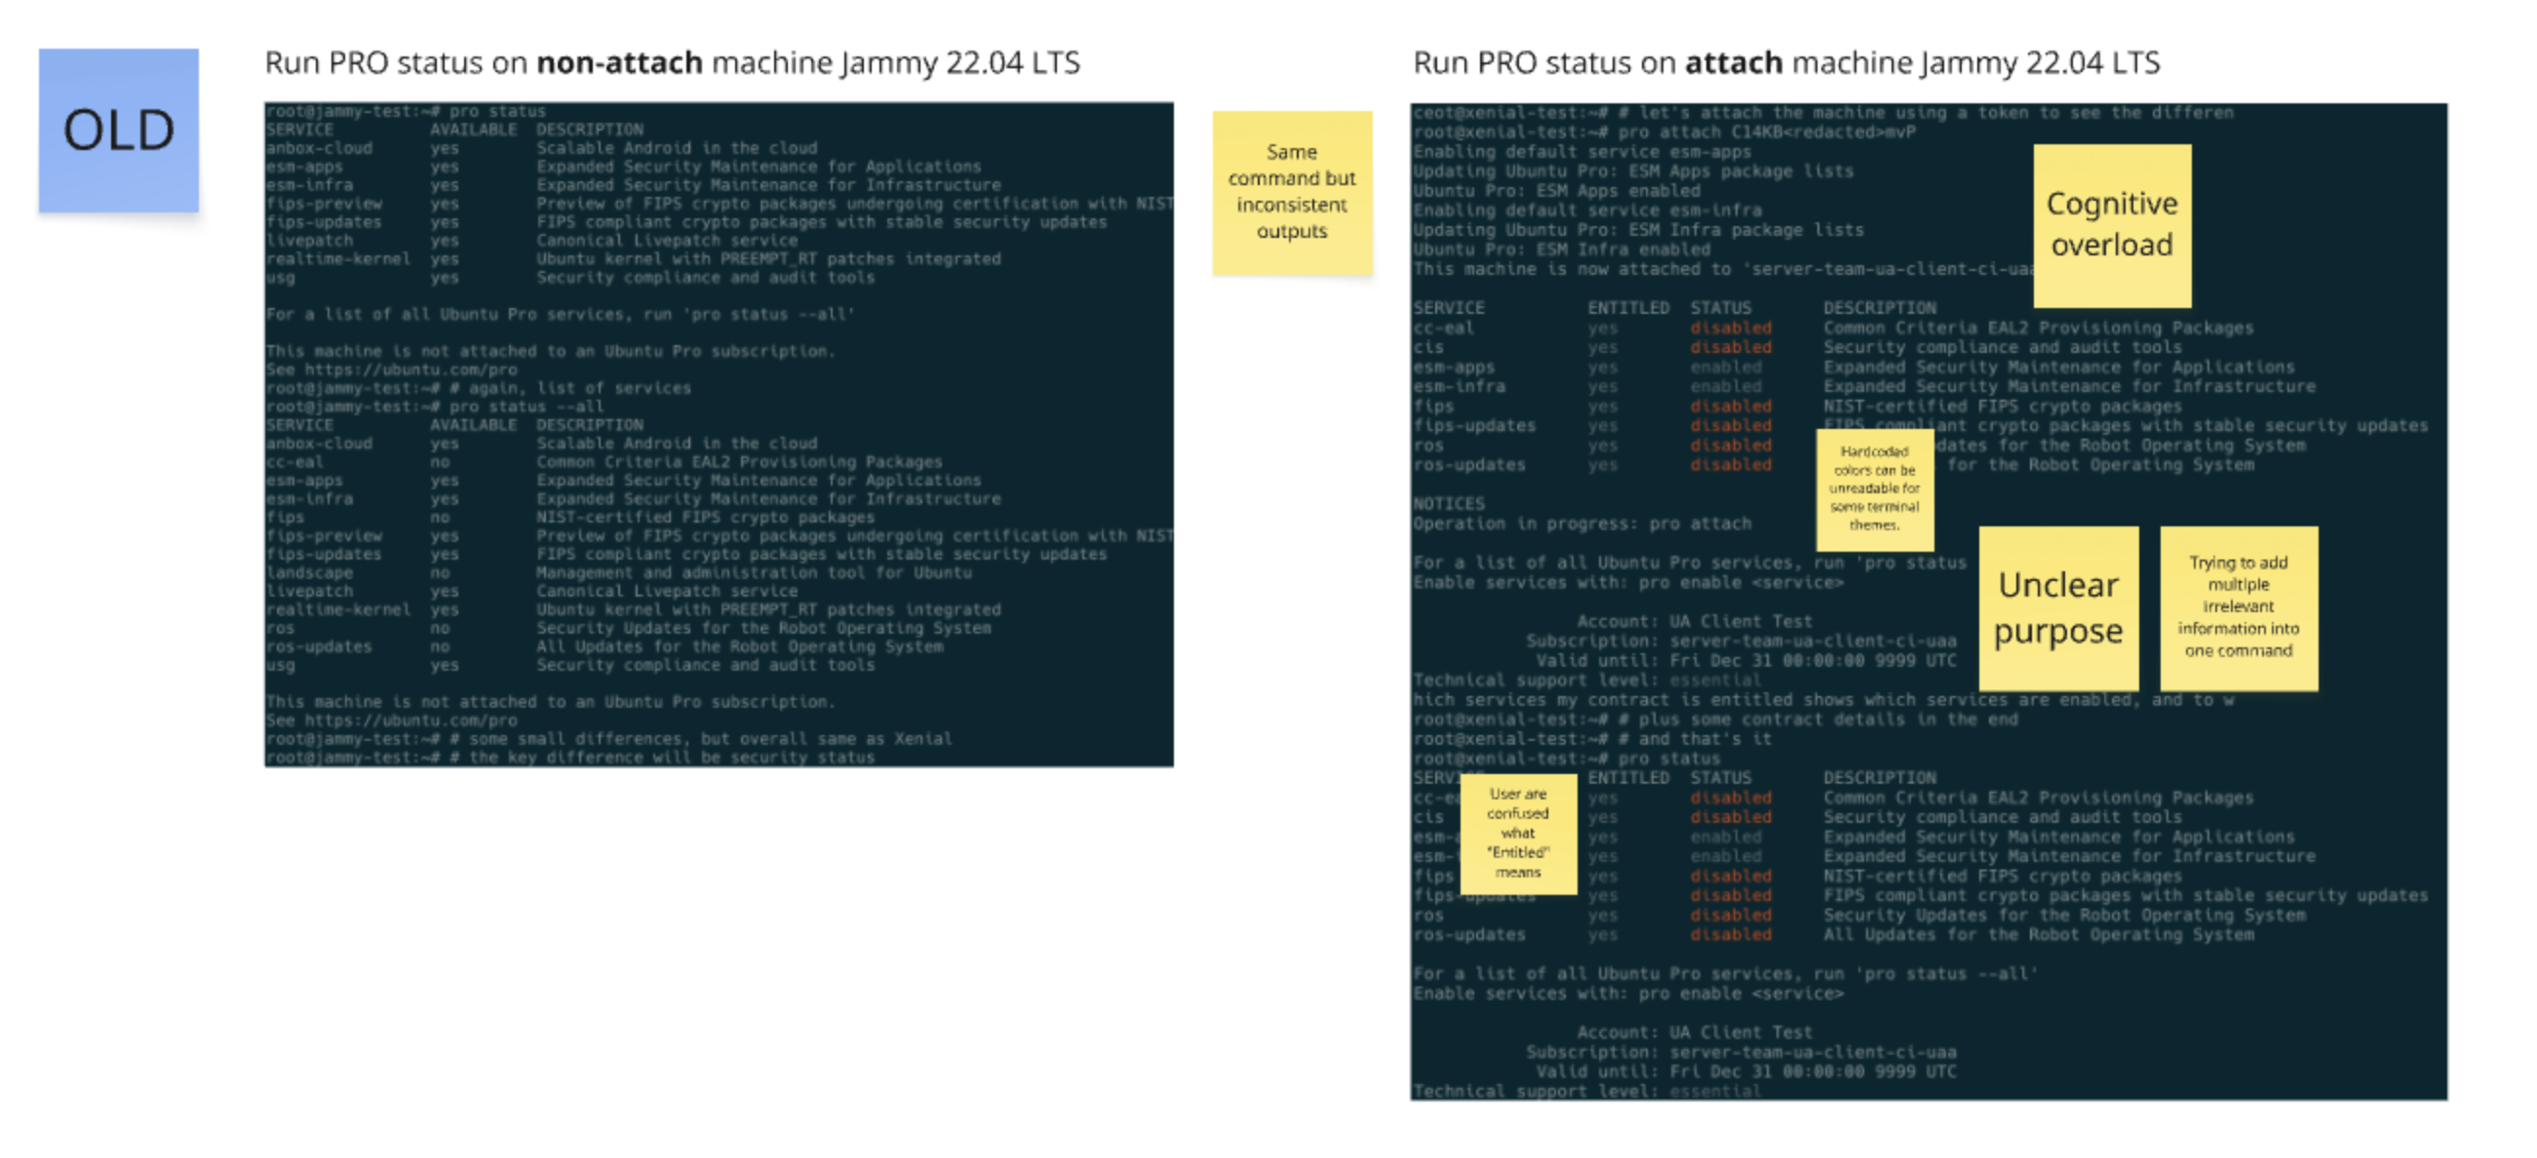Image resolution: width=2537 pixels, height=1158 pixels.
Task: Click '# some small differences, but overall same as Xenial'
Action: click(x=608, y=739)
